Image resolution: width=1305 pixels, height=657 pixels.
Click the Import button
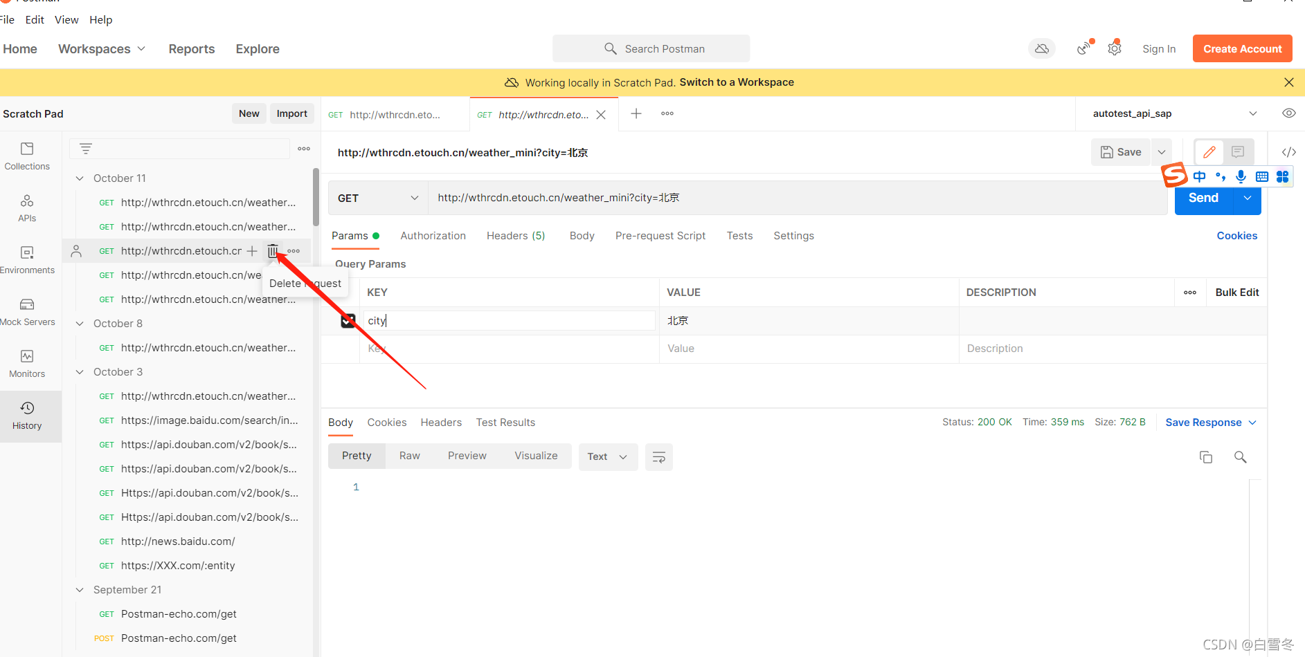click(x=292, y=114)
